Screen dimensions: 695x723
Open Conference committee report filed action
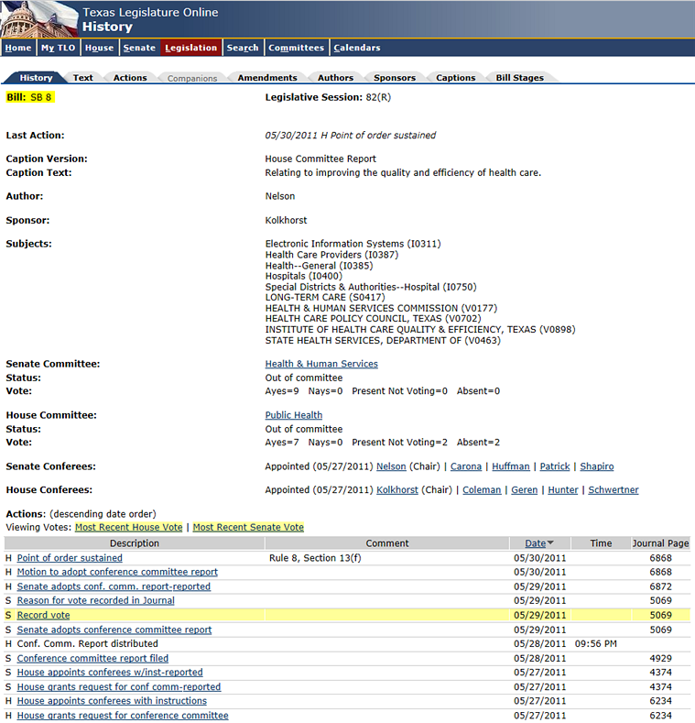pyautogui.click(x=92, y=658)
